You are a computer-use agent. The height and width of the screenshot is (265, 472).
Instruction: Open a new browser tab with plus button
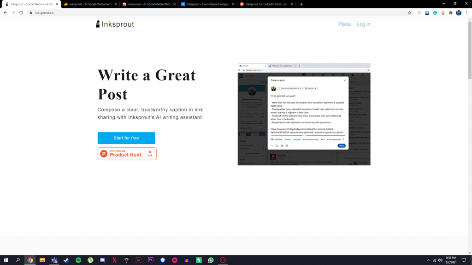pyautogui.click(x=301, y=4)
